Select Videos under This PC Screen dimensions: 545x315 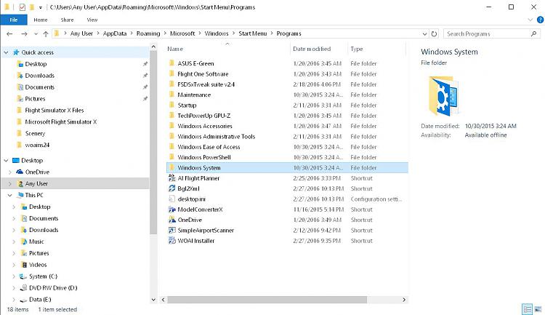(33, 265)
